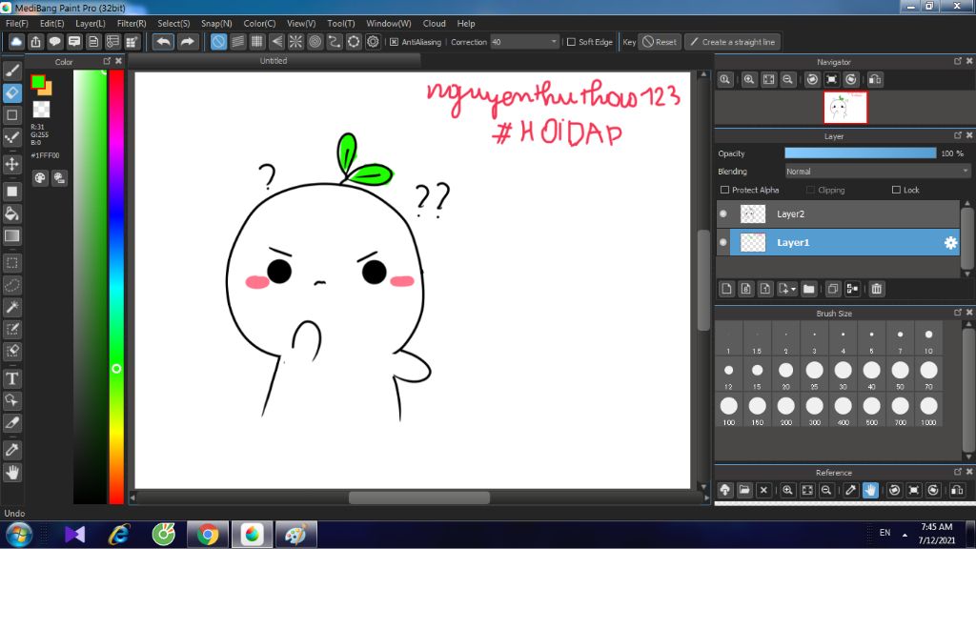Choose brush size 10 preset
Viewport: 976px width, 630px height.
[928, 339]
